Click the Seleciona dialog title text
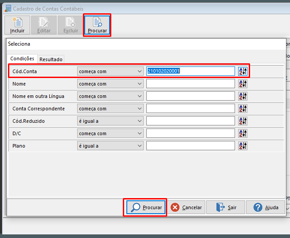 coord(19,44)
